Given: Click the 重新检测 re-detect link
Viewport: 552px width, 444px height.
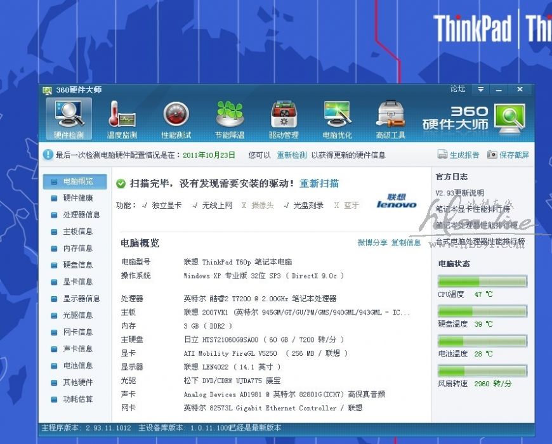Looking at the screenshot, I should [x=292, y=155].
